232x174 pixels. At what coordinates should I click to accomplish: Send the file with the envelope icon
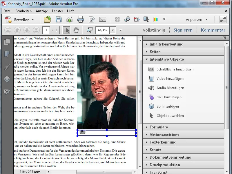[x=103, y=19]
